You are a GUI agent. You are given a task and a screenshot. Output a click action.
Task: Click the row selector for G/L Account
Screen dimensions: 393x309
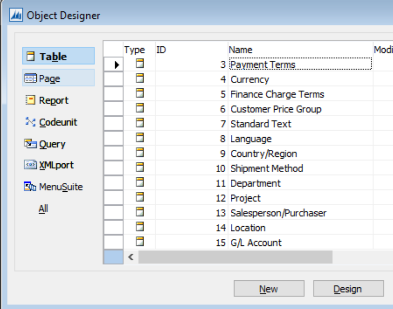[x=114, y=243]
